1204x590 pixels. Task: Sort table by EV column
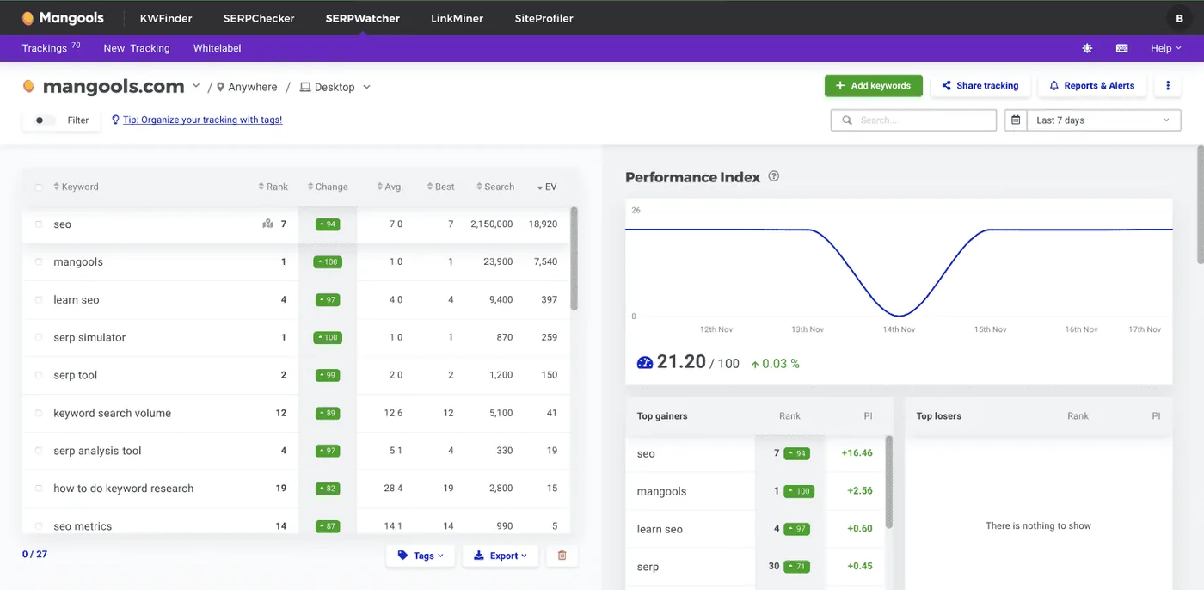coord(547,187)
